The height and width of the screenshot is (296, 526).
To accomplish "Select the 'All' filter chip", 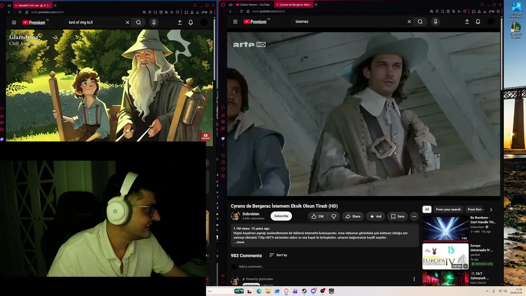I will [427, 210].
